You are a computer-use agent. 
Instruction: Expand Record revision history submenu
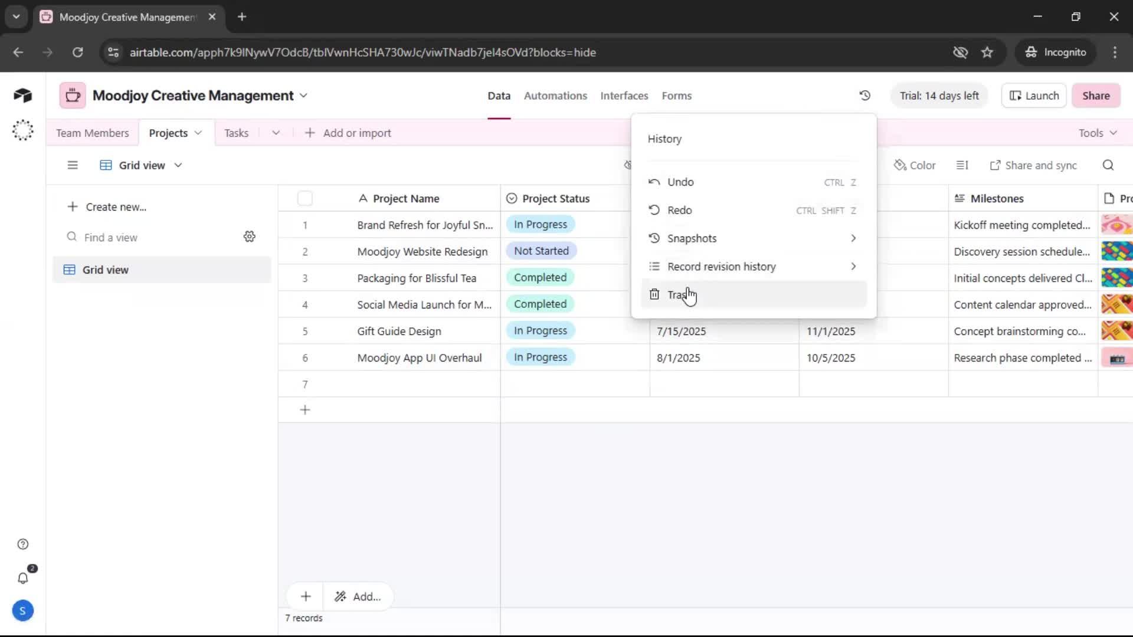tap(754, 267)
